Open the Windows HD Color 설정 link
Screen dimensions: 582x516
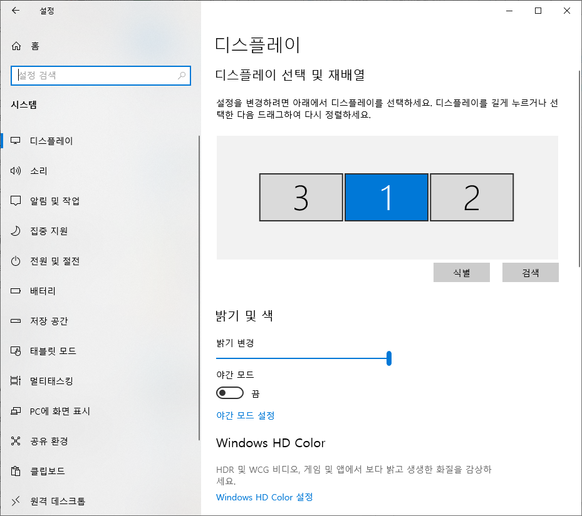tap(264, 497)
